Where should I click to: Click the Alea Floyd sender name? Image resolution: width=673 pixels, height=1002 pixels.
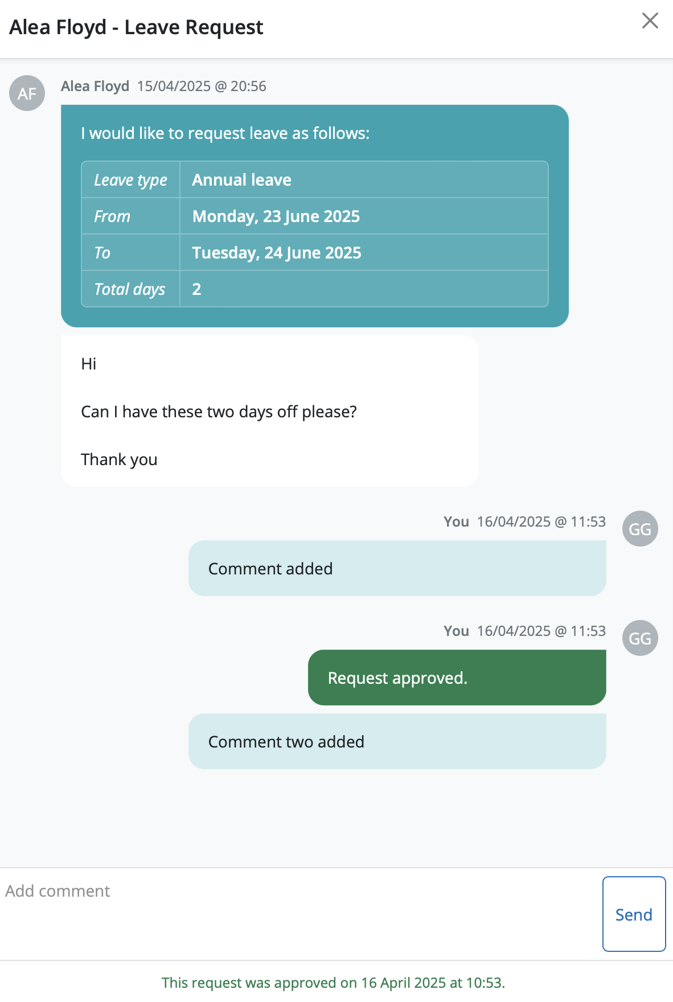tap(95, 86)
